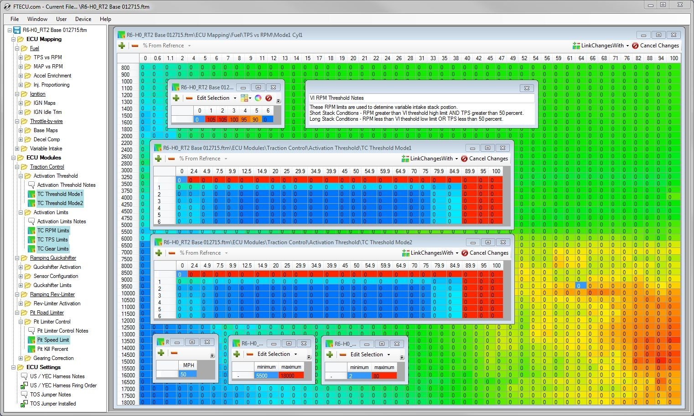The width and height of the screenshot is (694, 416).
Task: Expand the MAP vs RPM tree node
Action: coord(21,67)
